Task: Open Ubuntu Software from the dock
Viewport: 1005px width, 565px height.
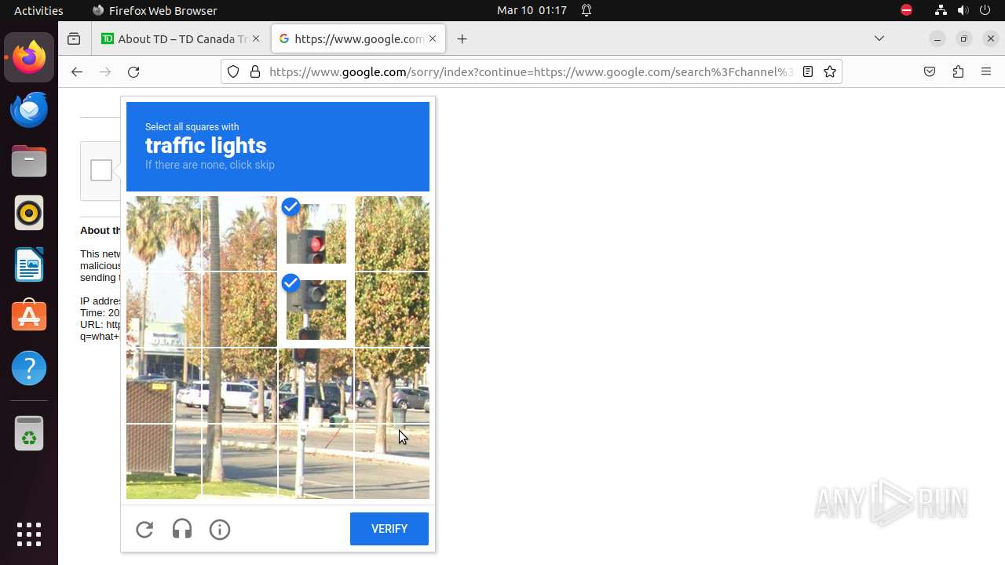Action: tap(29, 316)
